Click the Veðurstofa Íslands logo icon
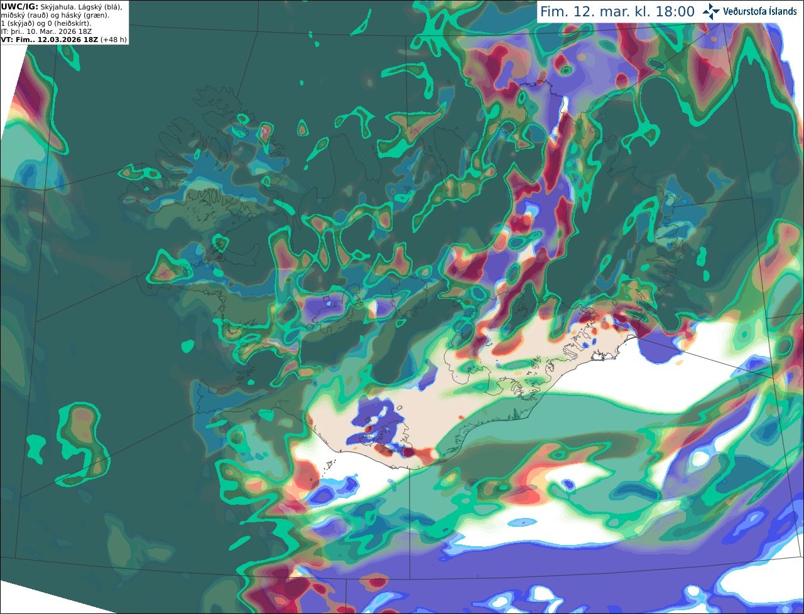Screen dimensions: 804x614 coord(711,11)
